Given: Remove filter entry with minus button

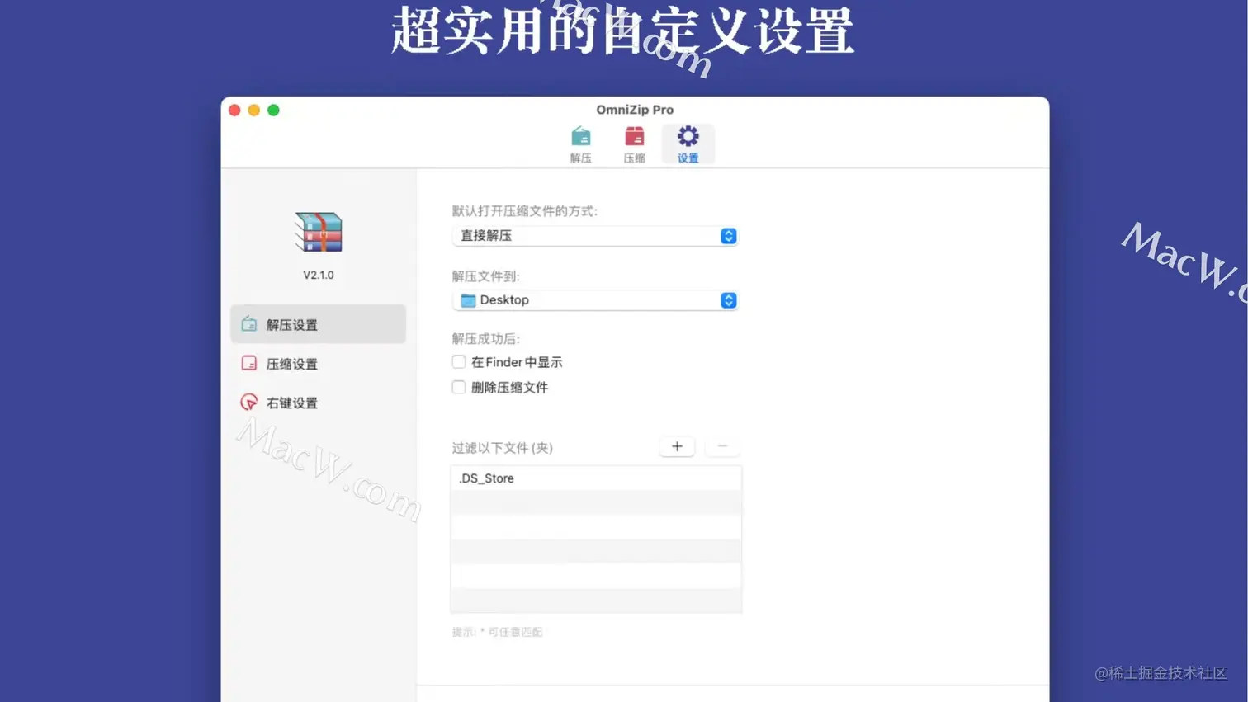Looking at the screenshot, I should pyautogui.click(x=722, y=446).
